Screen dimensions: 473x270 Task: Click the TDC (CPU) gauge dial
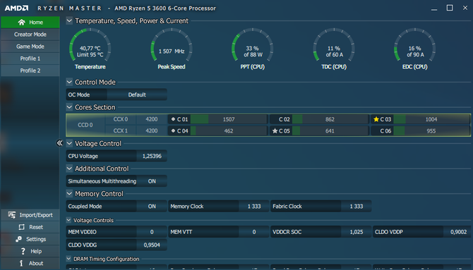click(x=334, y=45)
